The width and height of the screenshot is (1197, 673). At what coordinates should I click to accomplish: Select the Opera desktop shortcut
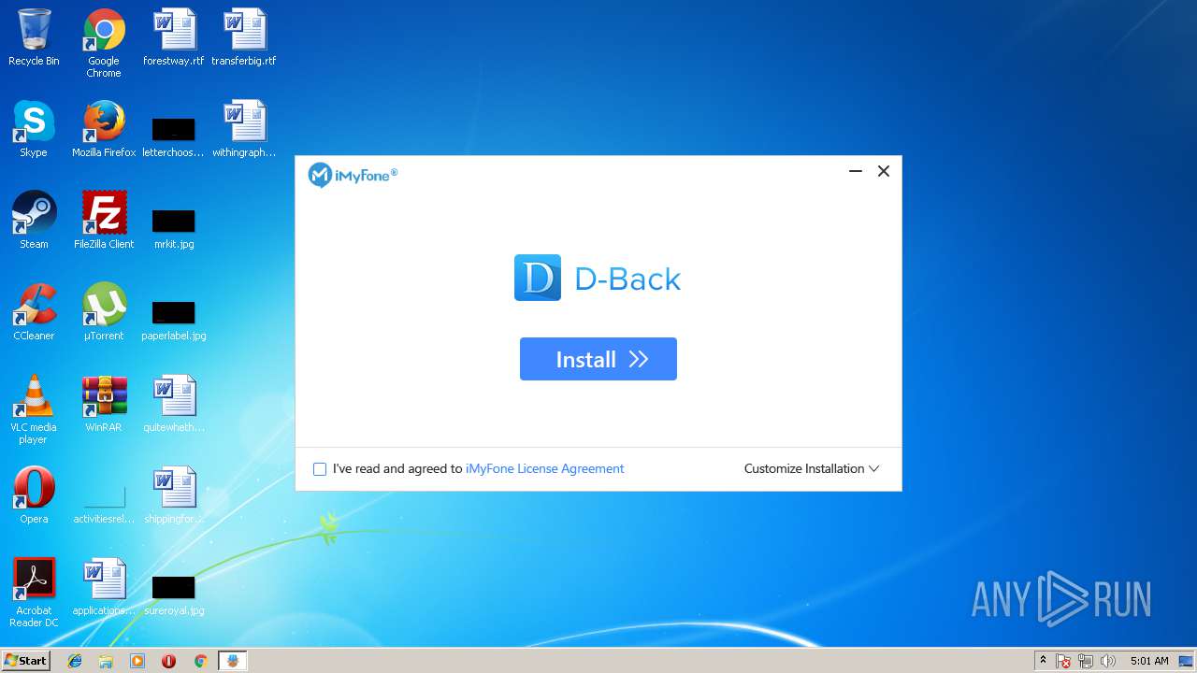[x=34, y=495]
